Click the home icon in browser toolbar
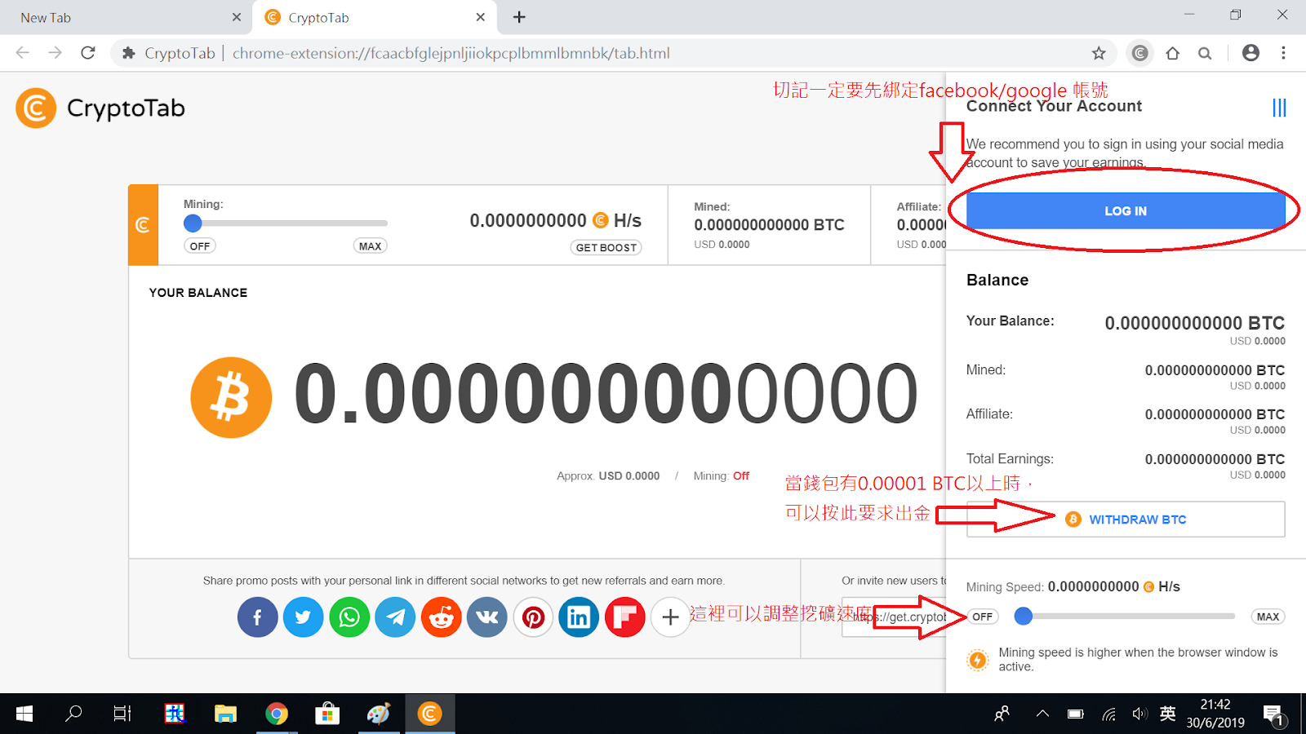 (x=1173, y=53)
